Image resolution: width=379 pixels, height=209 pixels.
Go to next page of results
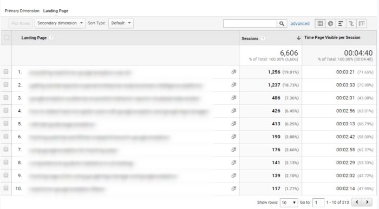tap(367, 202)
